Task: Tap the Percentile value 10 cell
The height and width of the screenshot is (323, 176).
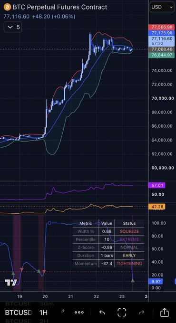Action: pyautogui.click(x=107, y=239)
